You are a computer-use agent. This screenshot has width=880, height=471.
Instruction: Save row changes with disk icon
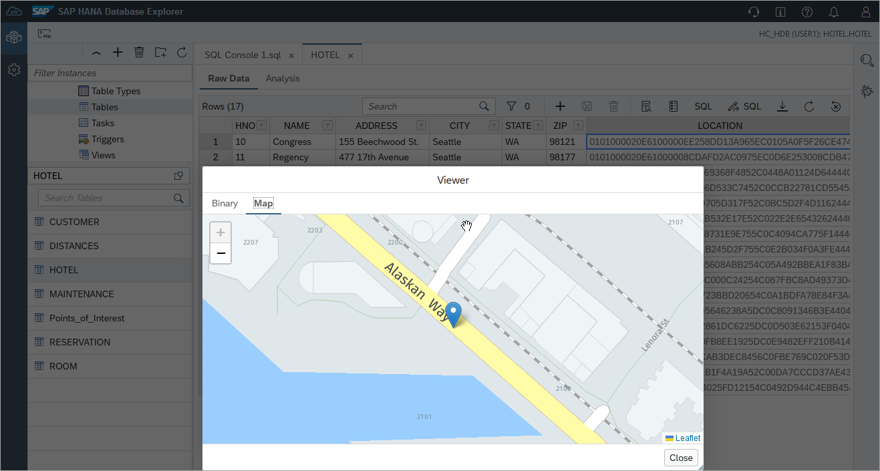point(587,106)
